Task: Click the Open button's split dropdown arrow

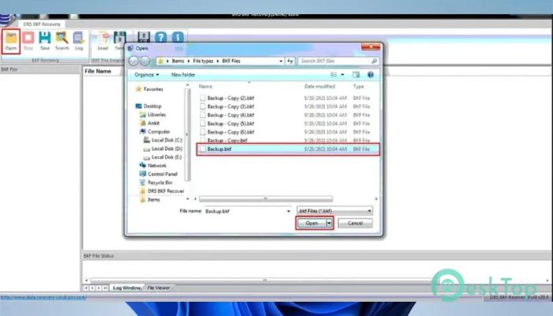Action: (329, 223)
